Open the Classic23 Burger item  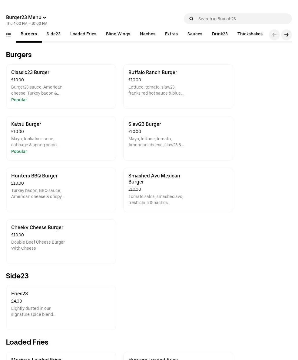61,86
